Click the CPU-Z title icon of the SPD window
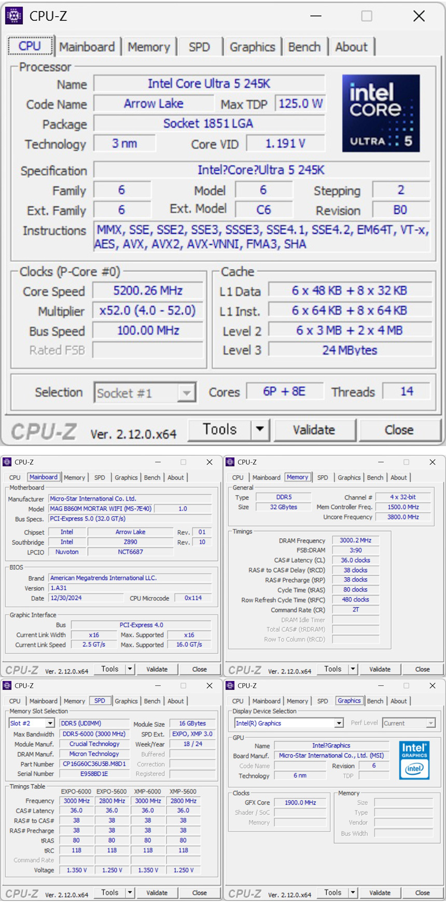 coord(7,686)
